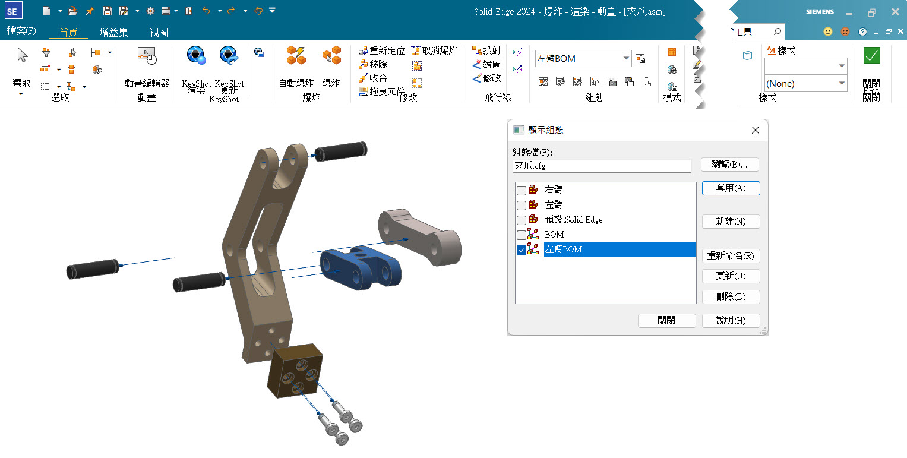Open the (None) style dropdown
The height and width of the screenshot is (458, 907).
coord(842,83)
